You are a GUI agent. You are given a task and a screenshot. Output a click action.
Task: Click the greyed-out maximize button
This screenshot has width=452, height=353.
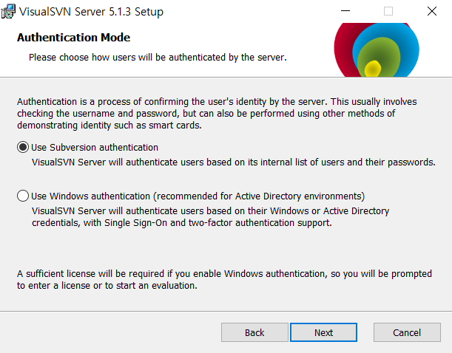click(x=388, y=12)
